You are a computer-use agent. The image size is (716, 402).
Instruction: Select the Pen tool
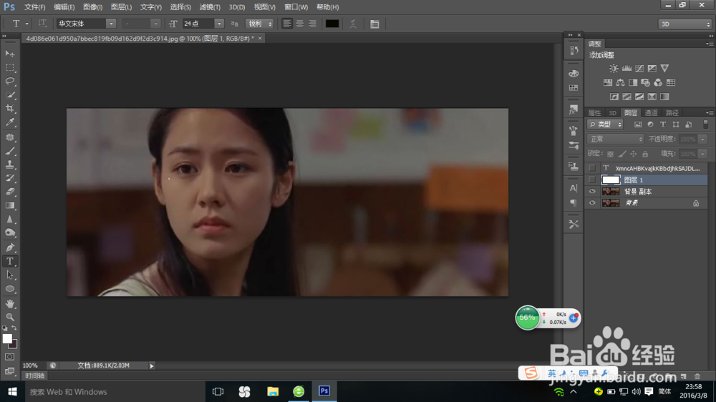pyautogui.click(x=10, y=247)
